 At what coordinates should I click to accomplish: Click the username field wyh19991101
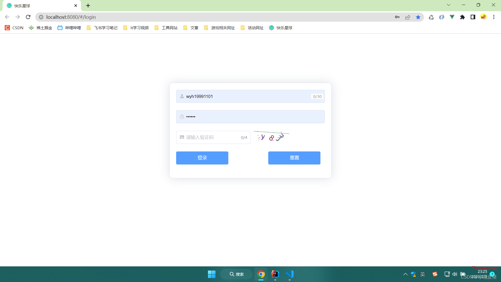tap(250, 96)
